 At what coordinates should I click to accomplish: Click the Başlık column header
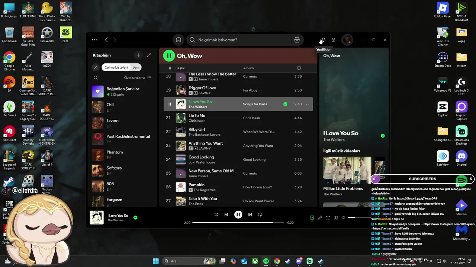tap(180, 68)
